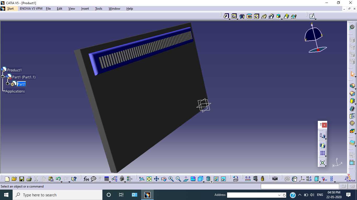This screenshot has height=200, width=357.
Task: Select Applications in the tree
Action: click(x=15, y=91)
